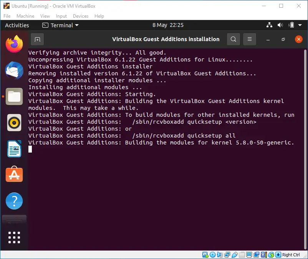Minimize the terminal window
Screen dimensions: 308x259
(268, 39)
